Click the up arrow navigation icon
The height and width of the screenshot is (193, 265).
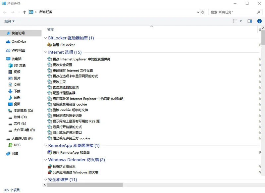(25, 12)
